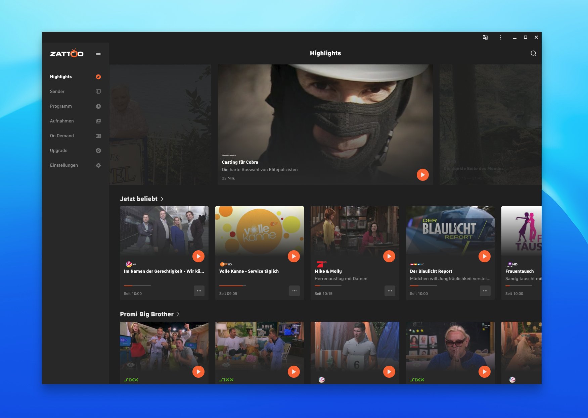Click the Zattoo logo
The image size is (588, 418).
coord(67,53)
